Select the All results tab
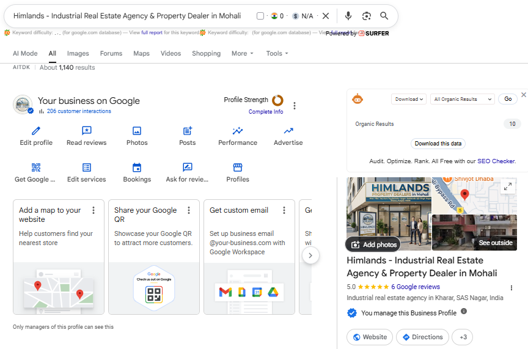528x349 pixels. pos(52,53)
